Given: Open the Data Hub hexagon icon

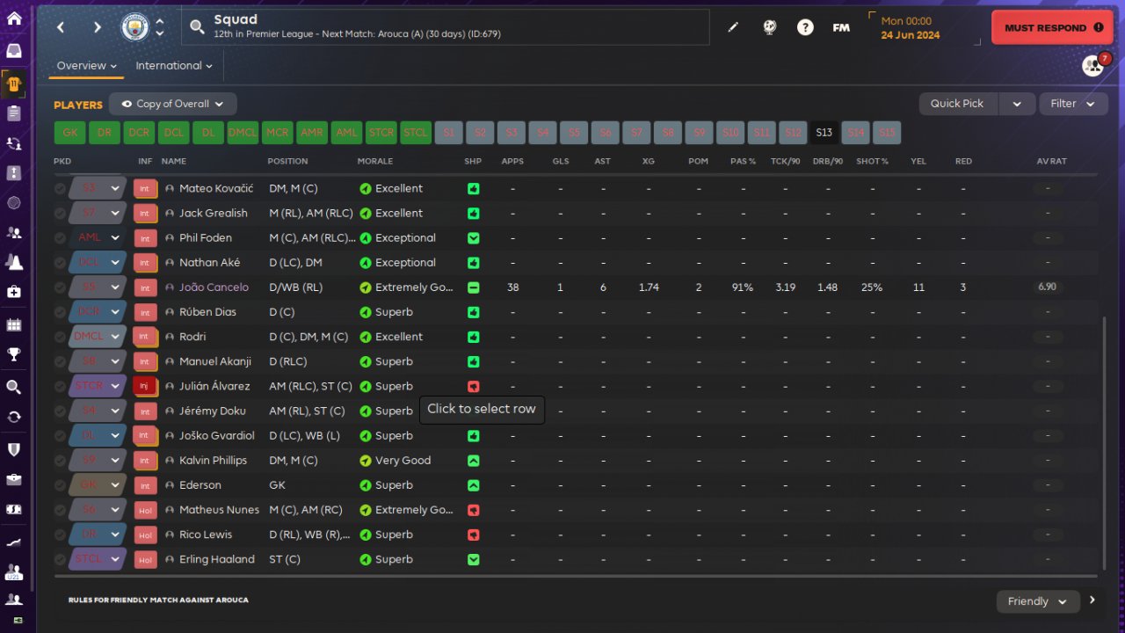Looking at the screenshot, I should tap(14, 203).
